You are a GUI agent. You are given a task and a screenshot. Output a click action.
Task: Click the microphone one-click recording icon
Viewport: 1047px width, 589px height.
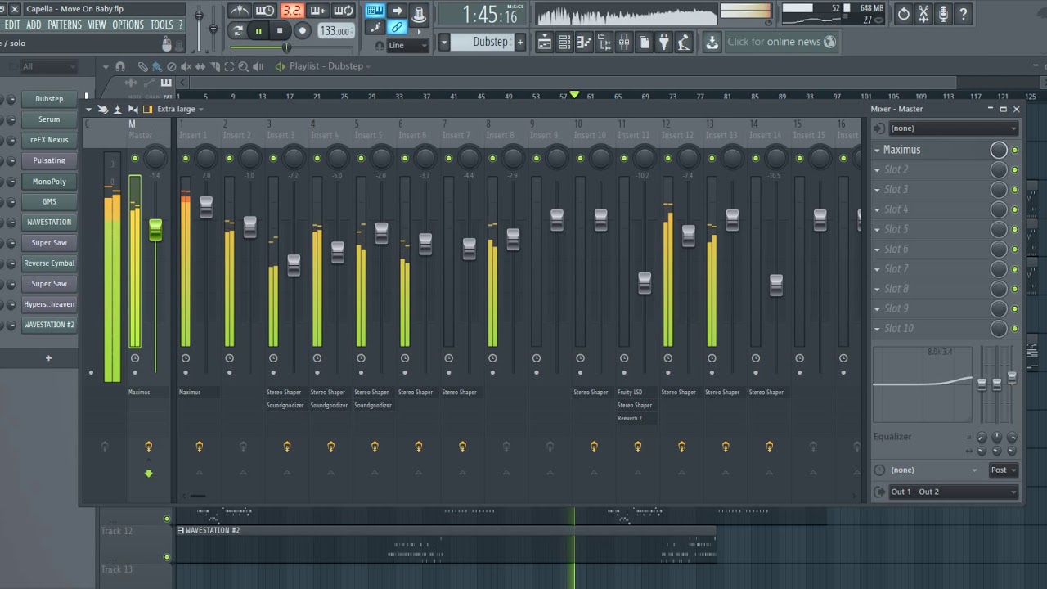(943, 14)
